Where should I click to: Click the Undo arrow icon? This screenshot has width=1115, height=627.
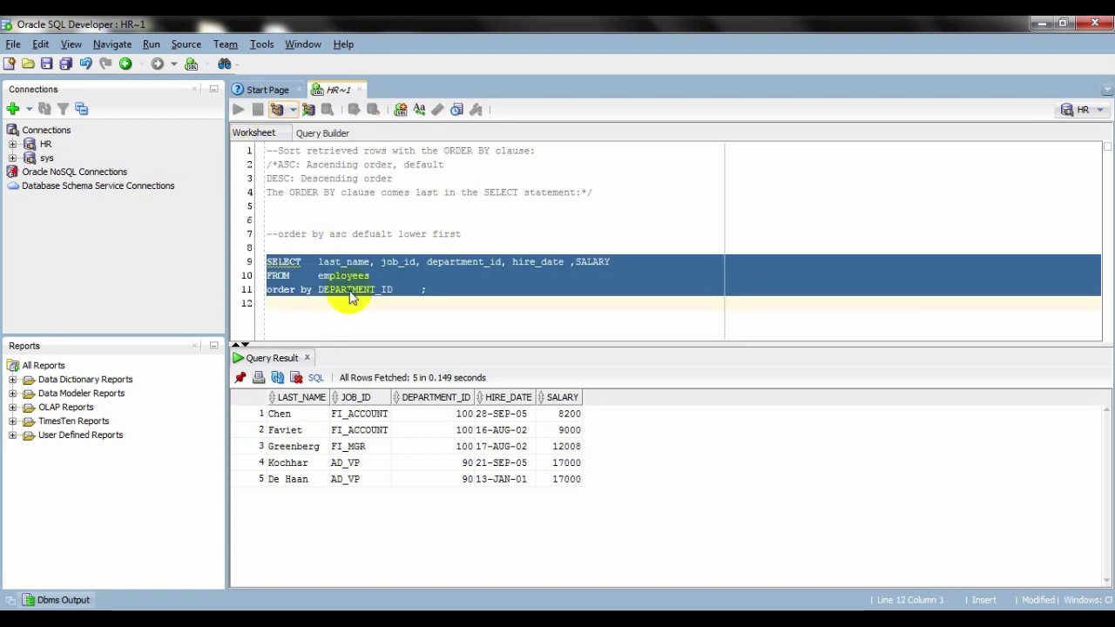pyautogui.click(x=85, y=64)
